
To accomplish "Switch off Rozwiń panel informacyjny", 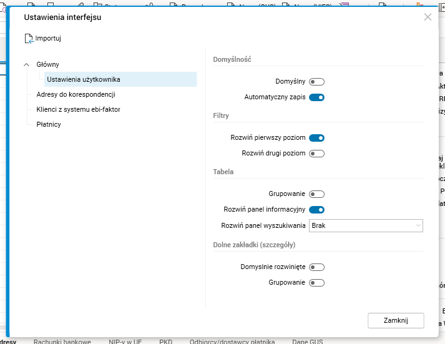I will 317,210.
